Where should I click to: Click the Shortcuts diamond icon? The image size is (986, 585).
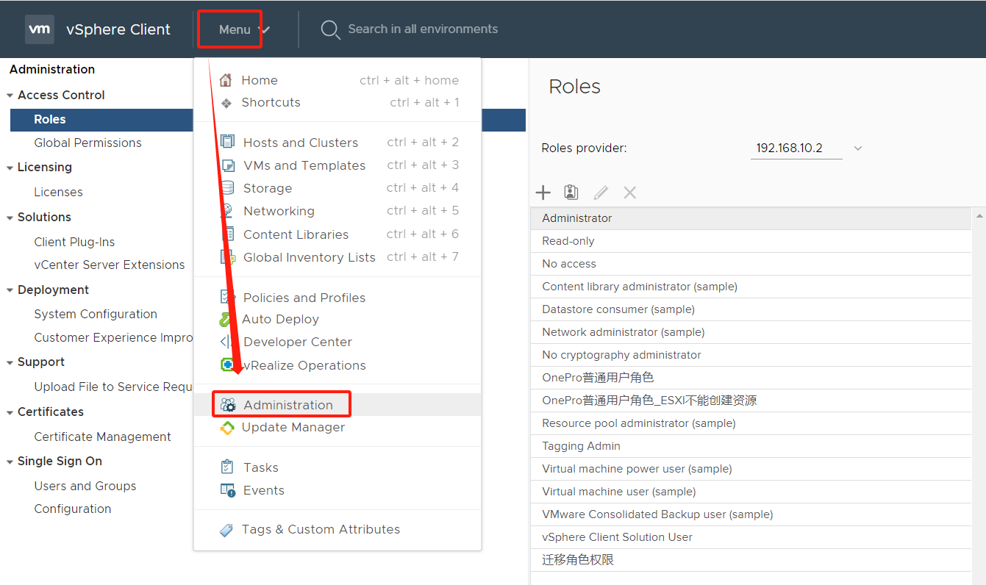(x=226, y=103)
